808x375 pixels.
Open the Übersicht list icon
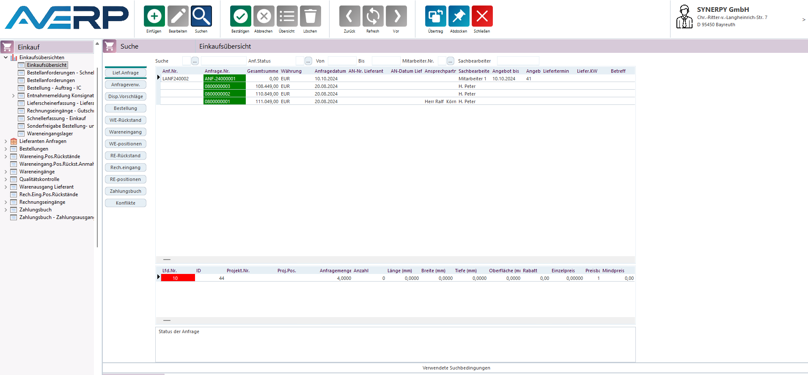pyautogui.click(x=287, y=16)
